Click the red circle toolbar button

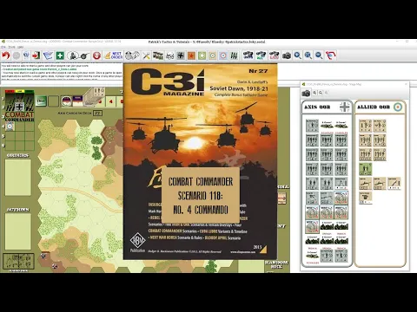tap(96, 55)
